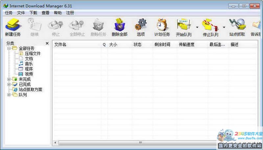Open 选项 (options) gear icon
Viewport: 263px width, 150px height.
(x=141, y=25)
